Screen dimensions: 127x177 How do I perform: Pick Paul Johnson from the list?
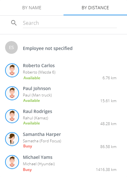63,94
